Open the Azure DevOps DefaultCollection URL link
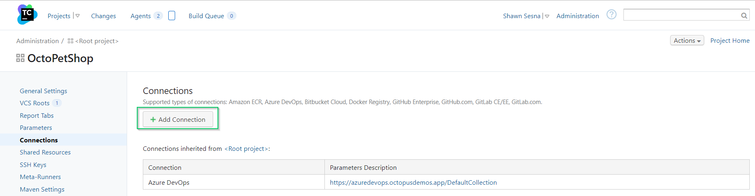The height and width of the screenshot is (196, 755). click(x=413, y=183)
